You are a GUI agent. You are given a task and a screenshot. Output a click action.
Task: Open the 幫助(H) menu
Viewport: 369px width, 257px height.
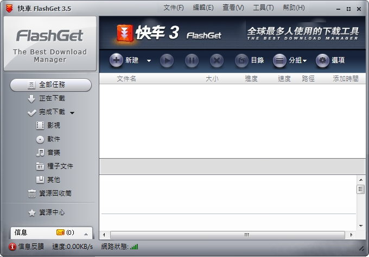pos(294,8)
